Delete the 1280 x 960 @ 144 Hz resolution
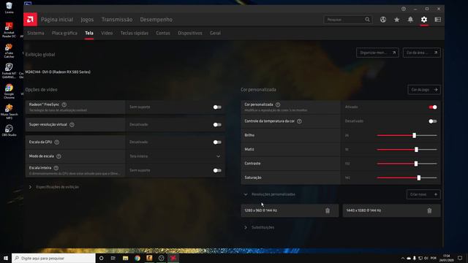The height and width of the screenshot is (263, 468). [x=328, y=211]
